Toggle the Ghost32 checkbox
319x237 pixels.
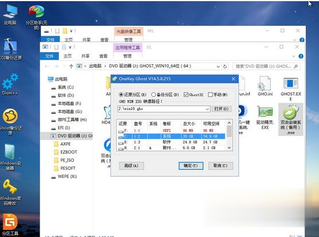[193, 95]
